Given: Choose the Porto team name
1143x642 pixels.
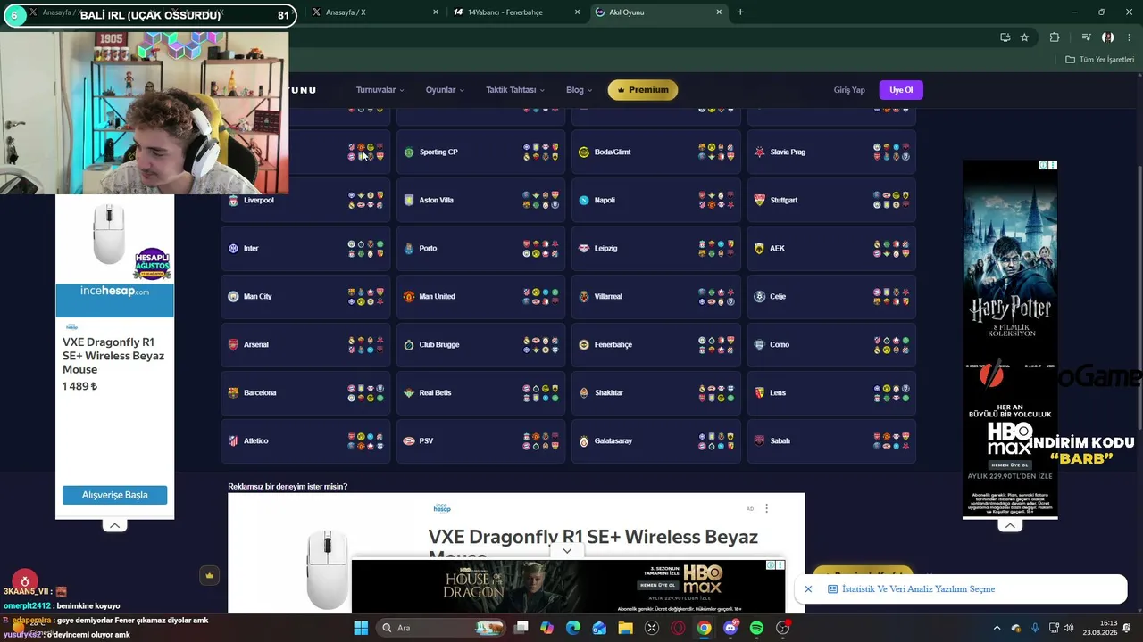Looking at the screenshot, I should click(428, 249).
